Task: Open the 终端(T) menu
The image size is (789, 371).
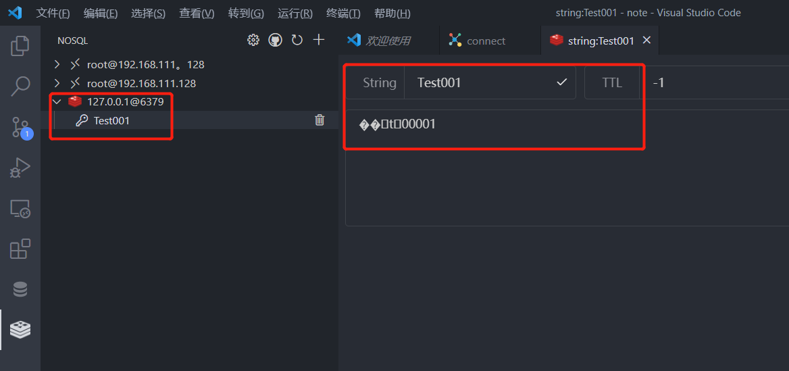Action: coord(343,13)
